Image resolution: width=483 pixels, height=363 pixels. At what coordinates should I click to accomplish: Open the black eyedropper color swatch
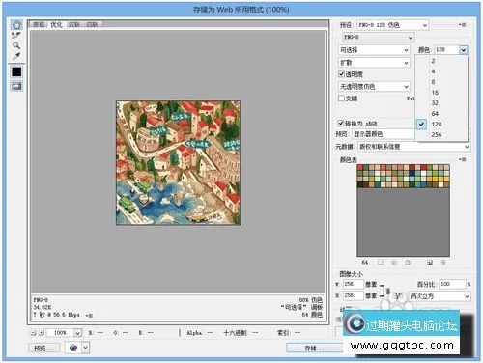pyautogui.click(x=16, y=71)
